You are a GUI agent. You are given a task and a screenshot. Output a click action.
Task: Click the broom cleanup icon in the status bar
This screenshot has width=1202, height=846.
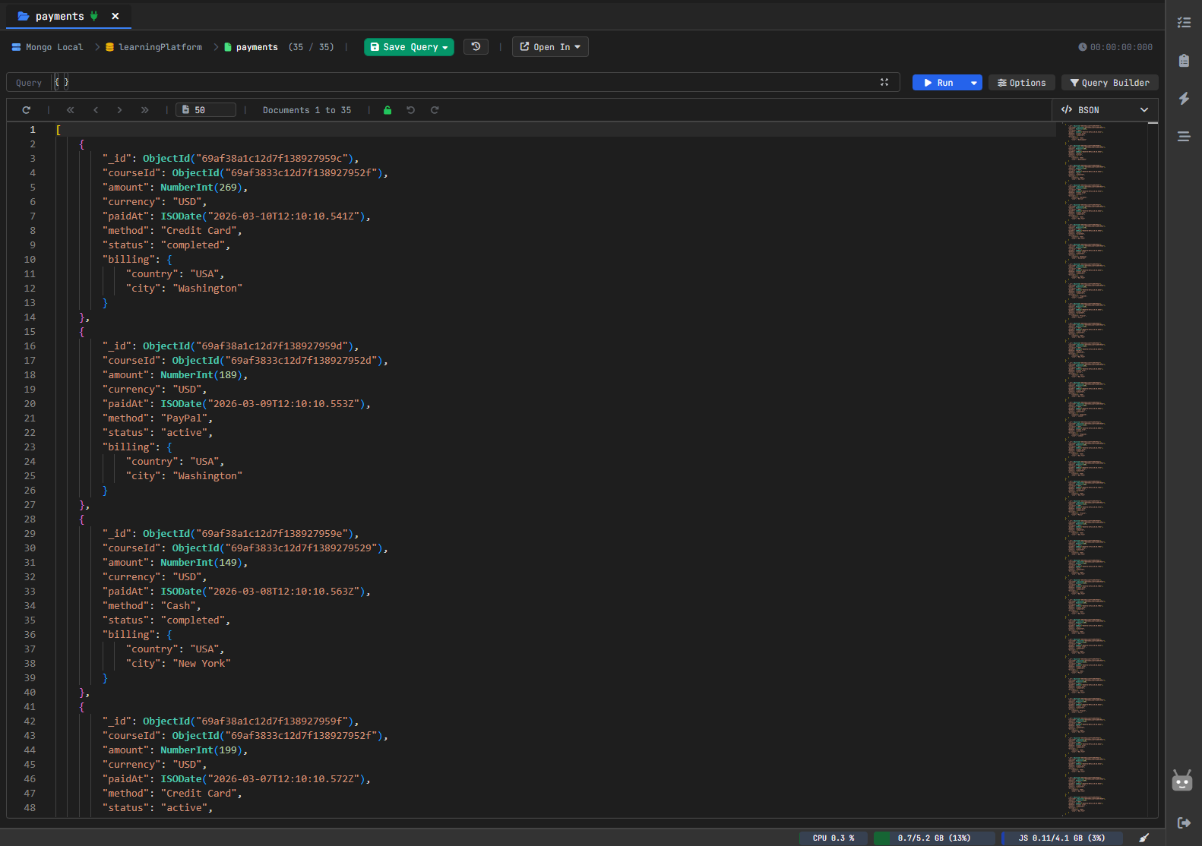[x=1143, y=838]
